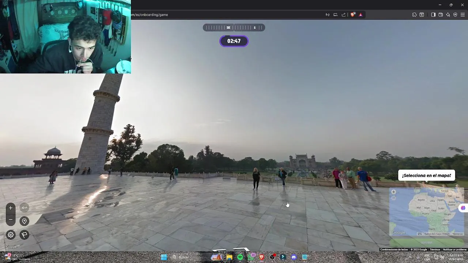
Task: Open the ESP LAA language indicator
Action: (x=427, y=257)
